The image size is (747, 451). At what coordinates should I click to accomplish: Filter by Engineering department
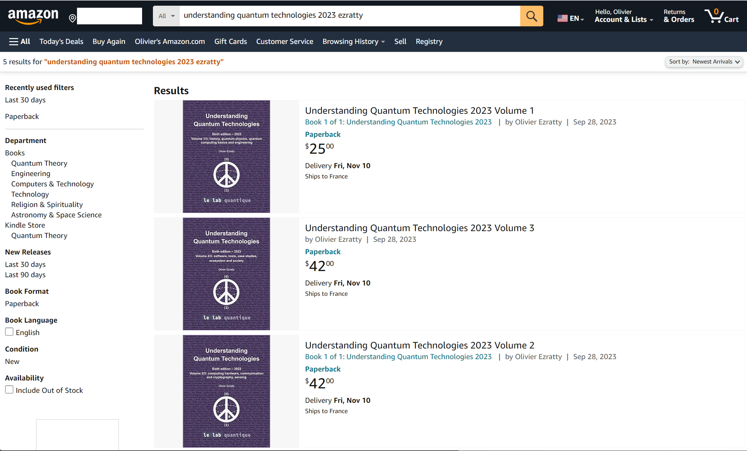[x=31, y=173]
